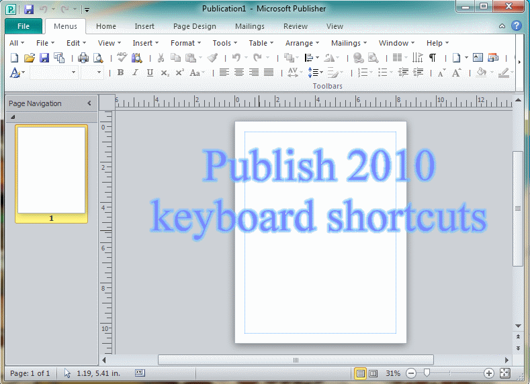The height and width of the screenshot is (384, 530).
Task: Center the text alignment
Action: click(239, 73)
